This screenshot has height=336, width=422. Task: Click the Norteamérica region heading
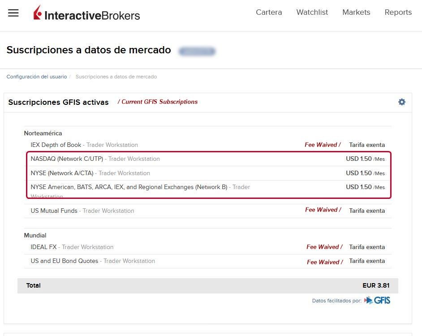tap(43, 133)
